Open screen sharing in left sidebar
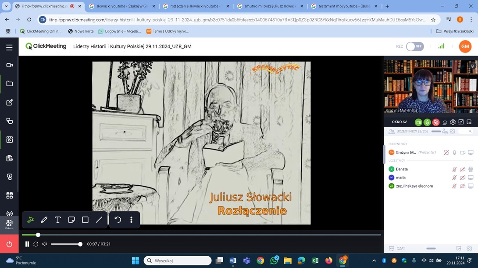 9,121
